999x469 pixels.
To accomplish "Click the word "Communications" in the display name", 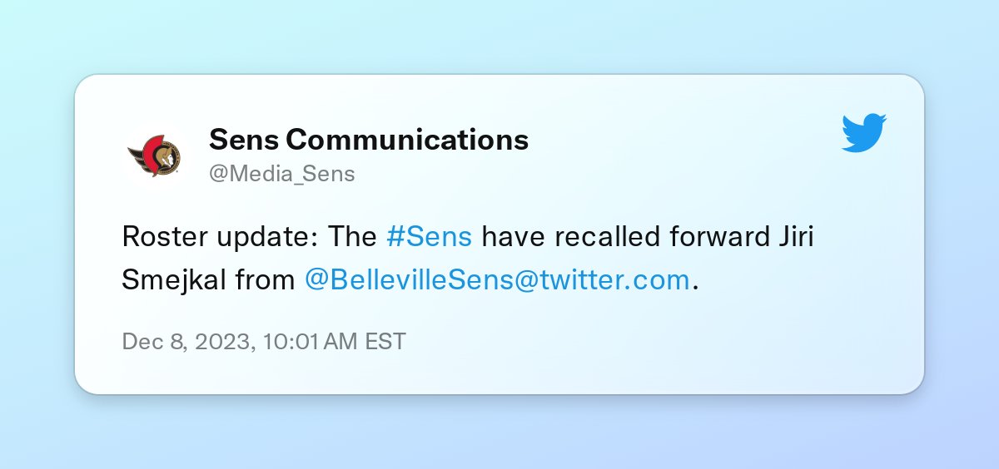I will tap(407, 140).
